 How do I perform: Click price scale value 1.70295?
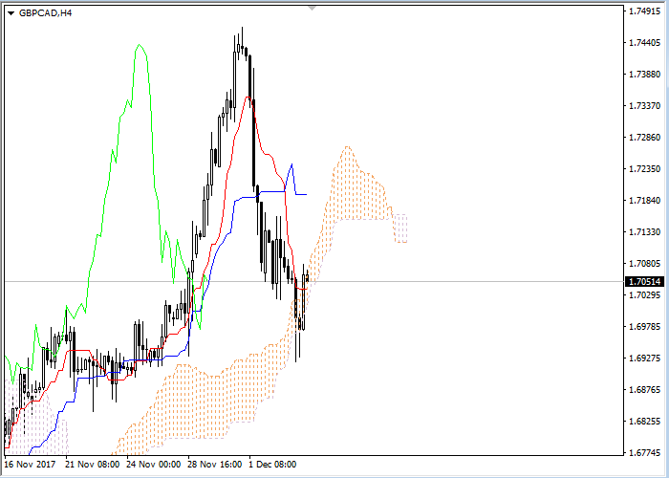[645, 294]
